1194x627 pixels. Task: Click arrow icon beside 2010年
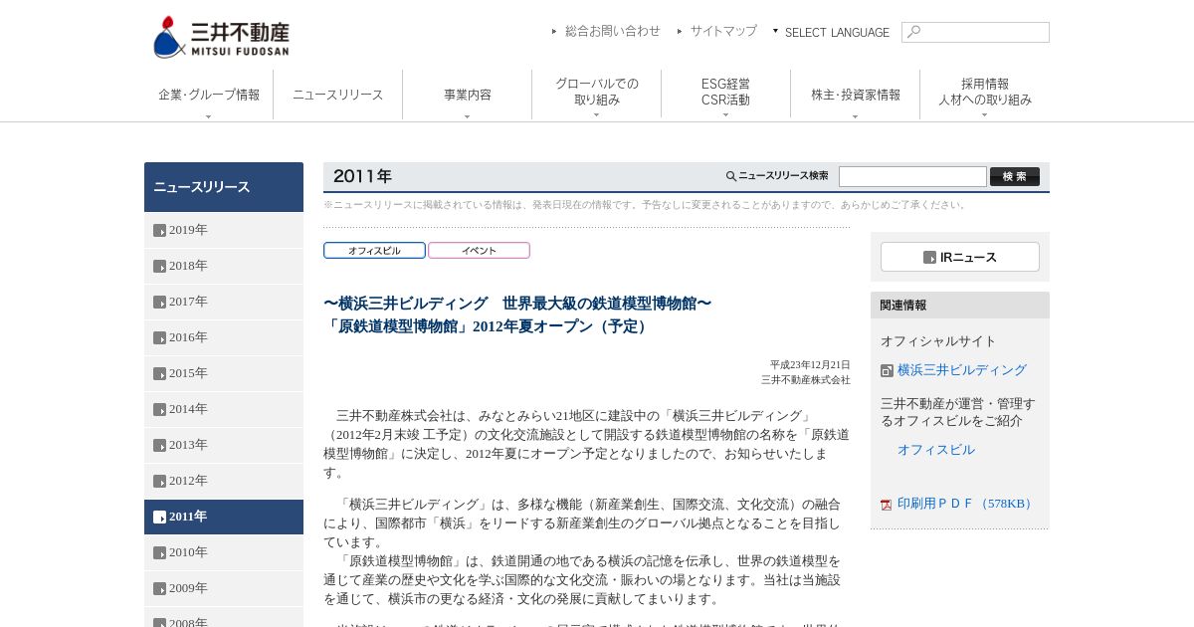(x=159, y=553)
